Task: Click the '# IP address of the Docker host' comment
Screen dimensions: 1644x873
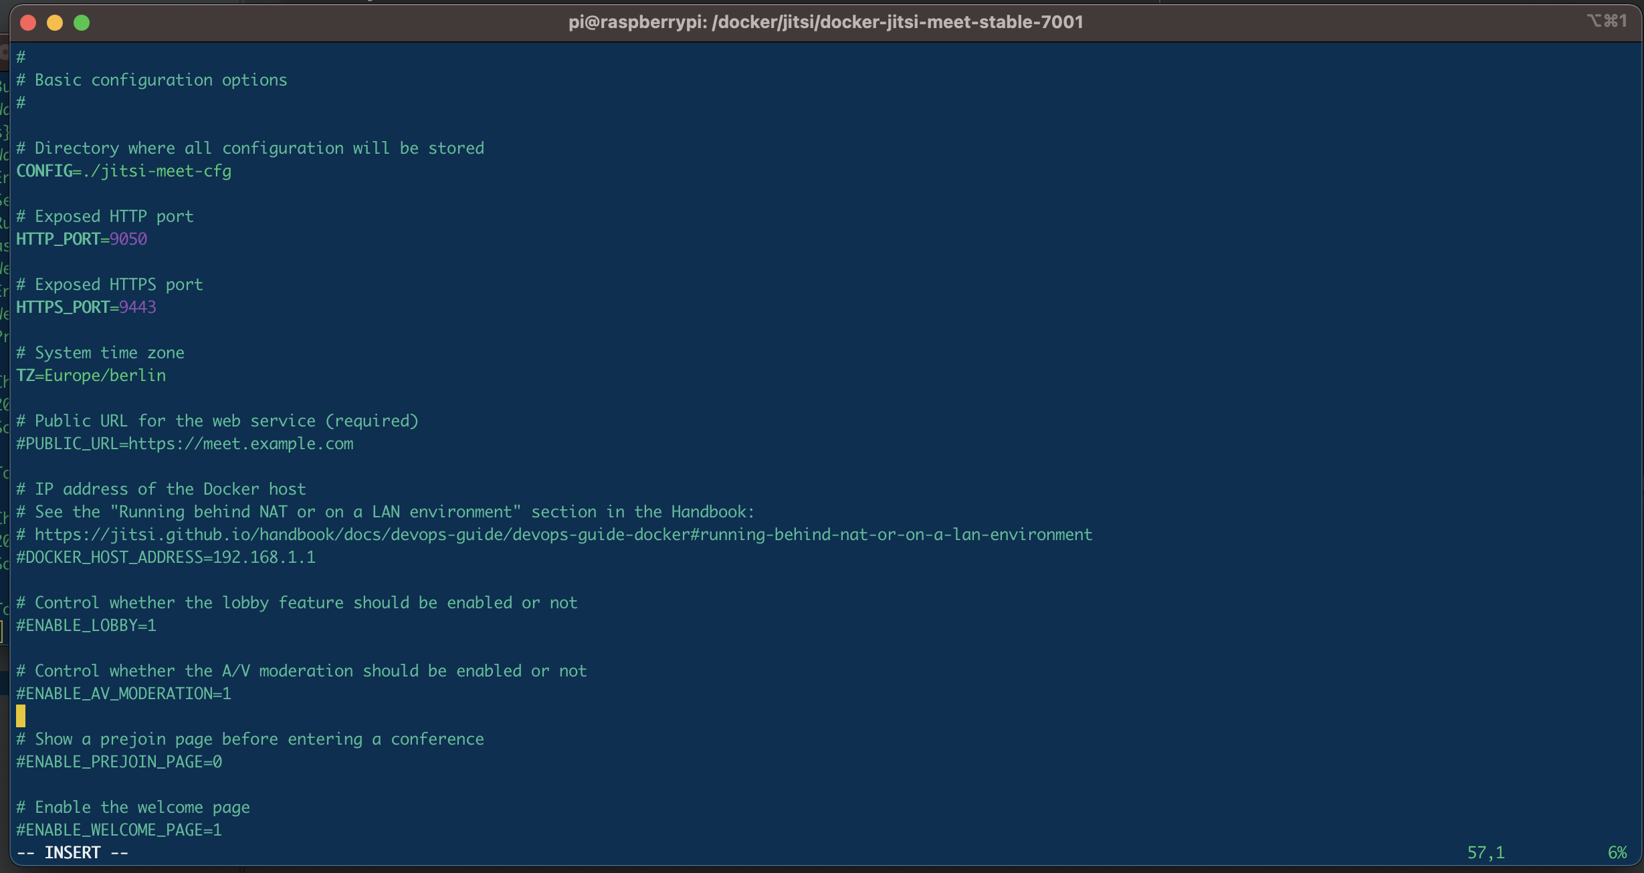Action: point(161,489)
